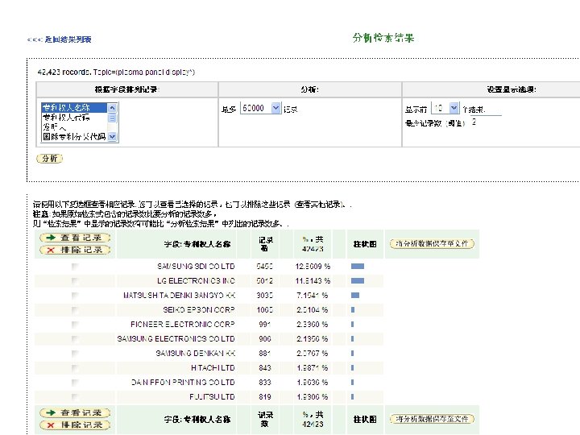
Task: Check the SAMSUNG SDI CO LTD row checkbox
Action: tap(75, 267)
